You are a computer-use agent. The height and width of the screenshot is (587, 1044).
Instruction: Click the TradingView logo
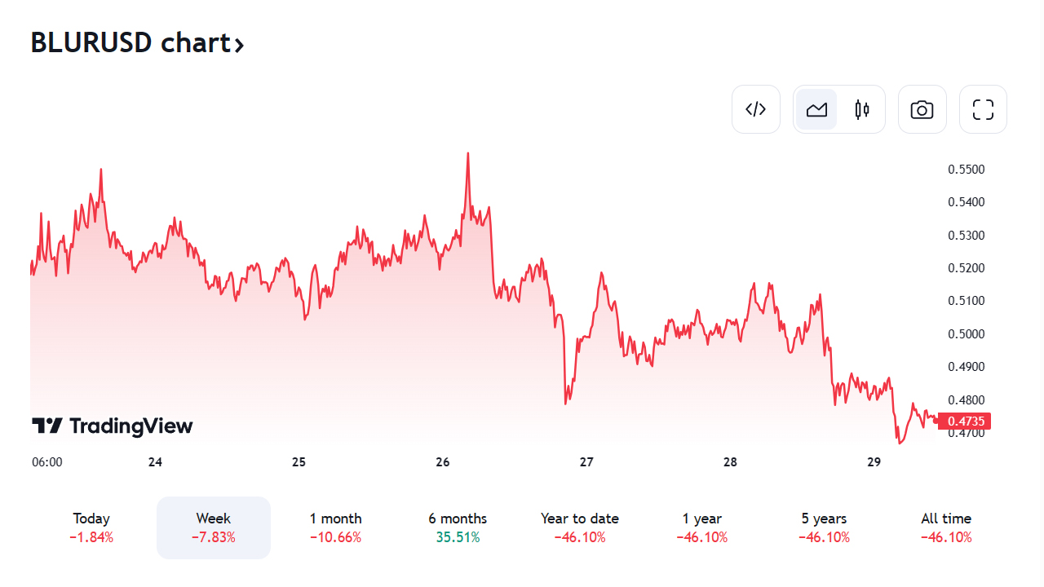coord(113,426)
